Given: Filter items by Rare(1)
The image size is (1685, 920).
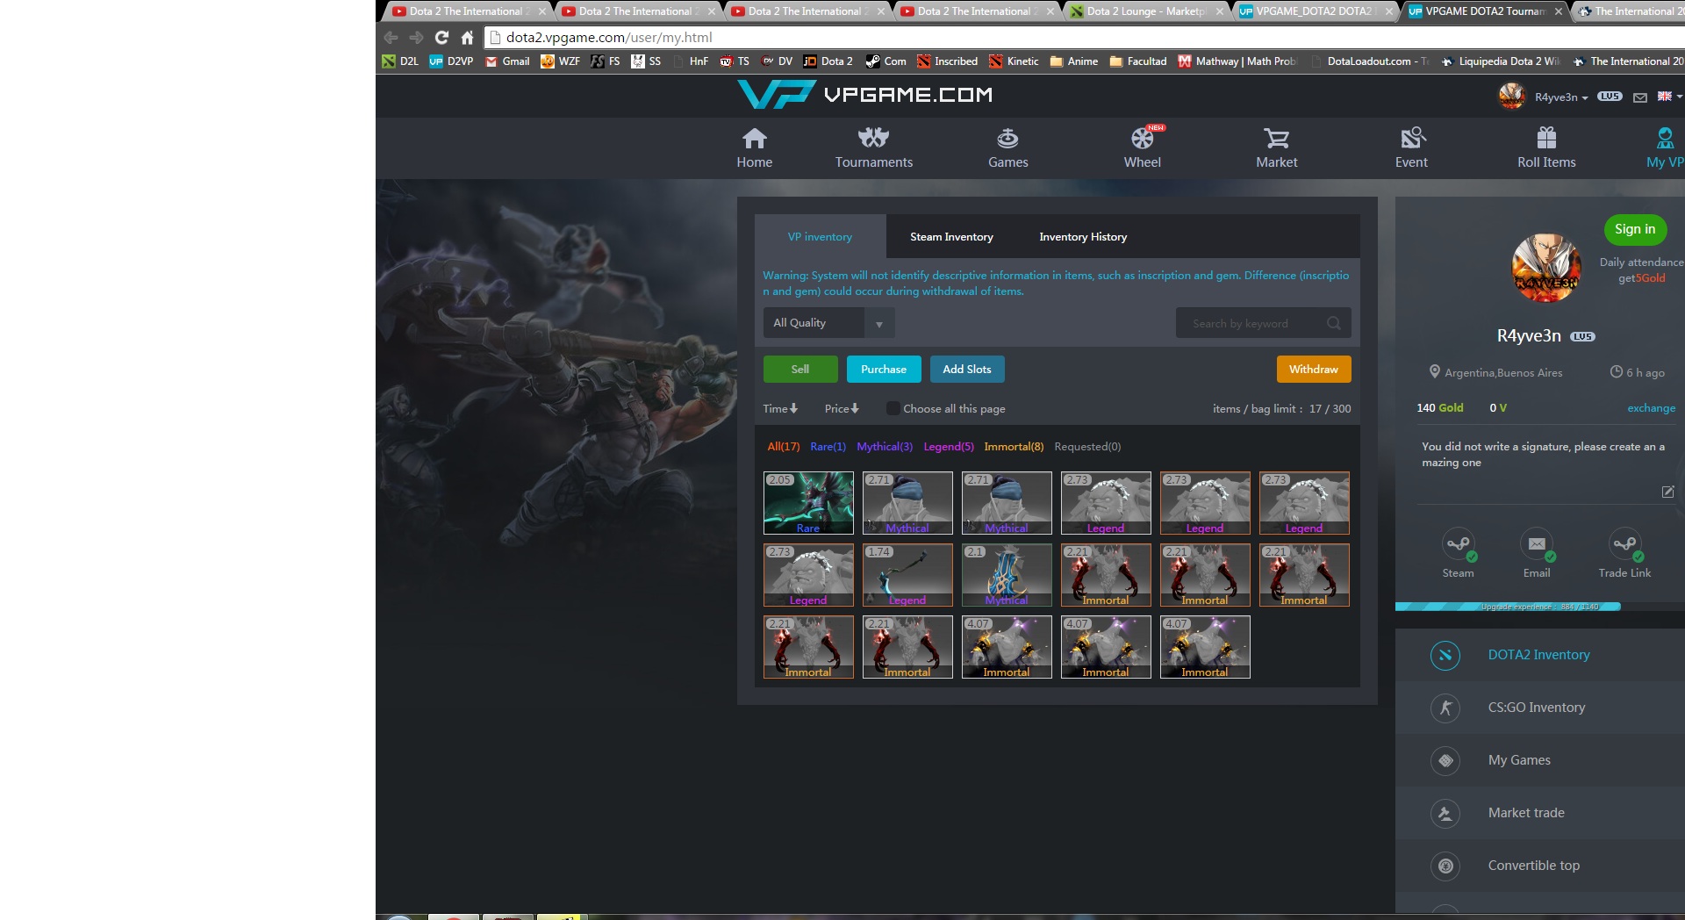Looking at the screenshot, I should [828, 447].
